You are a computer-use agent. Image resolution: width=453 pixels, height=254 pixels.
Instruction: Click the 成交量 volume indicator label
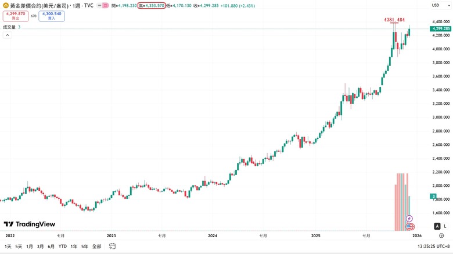point(9,27)
